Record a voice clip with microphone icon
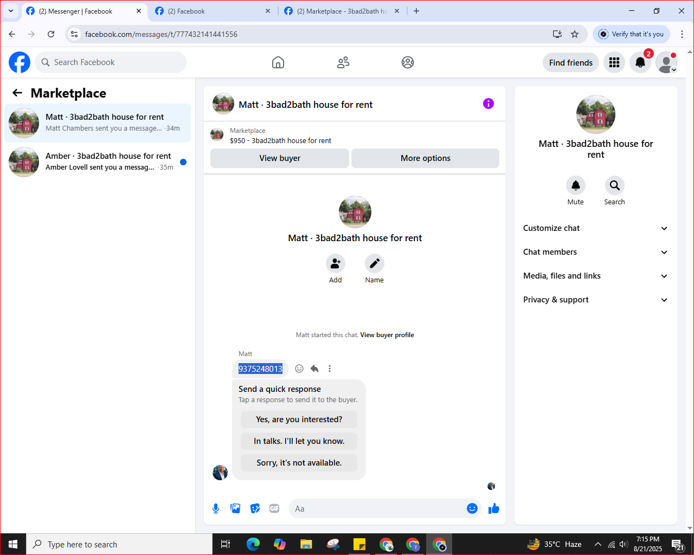The height and width of the screenshot is (555, 694). coord(216,508)
